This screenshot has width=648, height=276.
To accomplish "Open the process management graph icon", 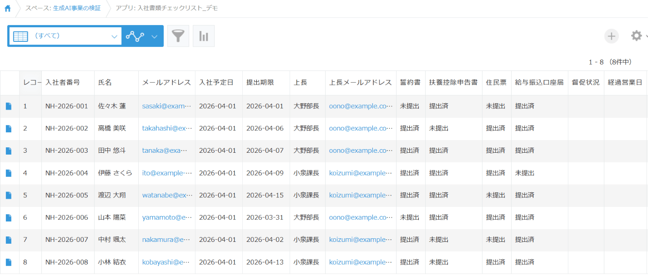I will point(135,36).
